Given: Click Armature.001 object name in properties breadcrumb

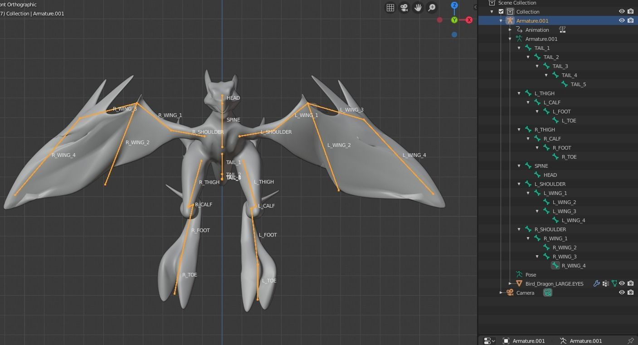Looking at the screenshot, I should [529, 341].
